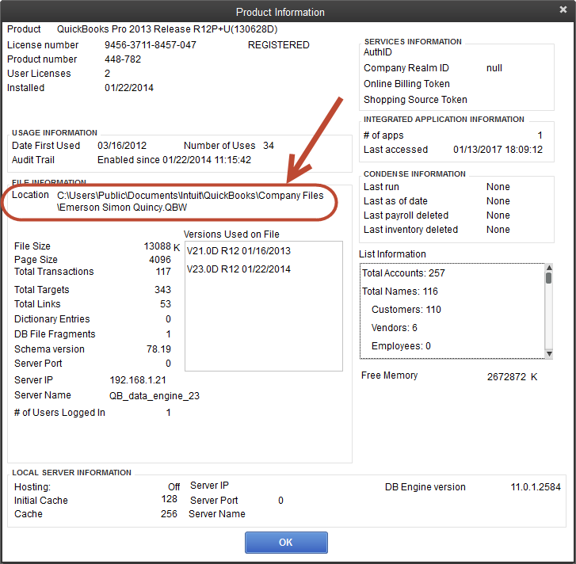
Task: Click the product number 448-782
Action: [123, 59]
